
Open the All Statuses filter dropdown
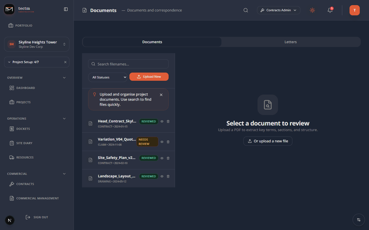coord(108,77)
